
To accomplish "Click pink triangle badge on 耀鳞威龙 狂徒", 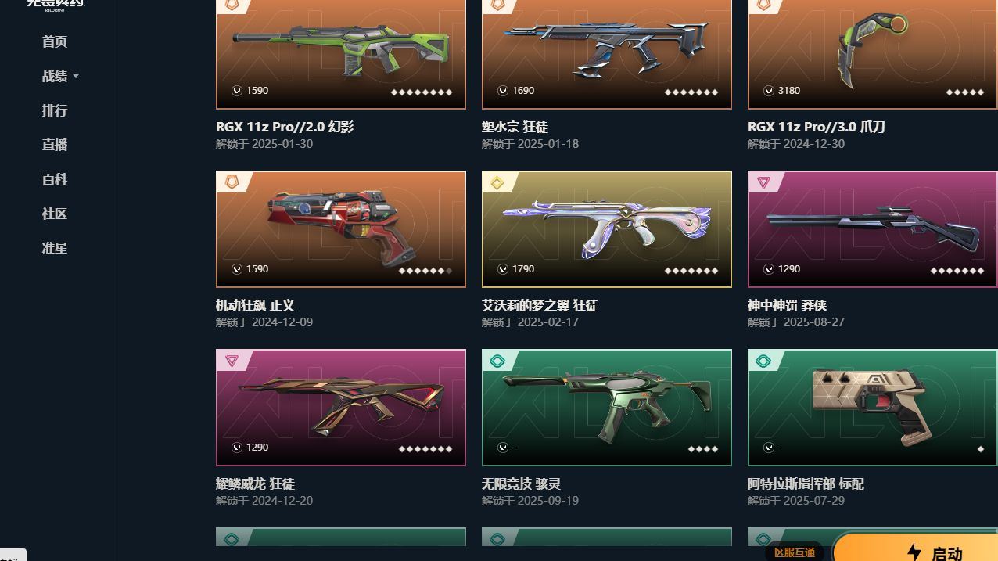I will click(232, 361).
